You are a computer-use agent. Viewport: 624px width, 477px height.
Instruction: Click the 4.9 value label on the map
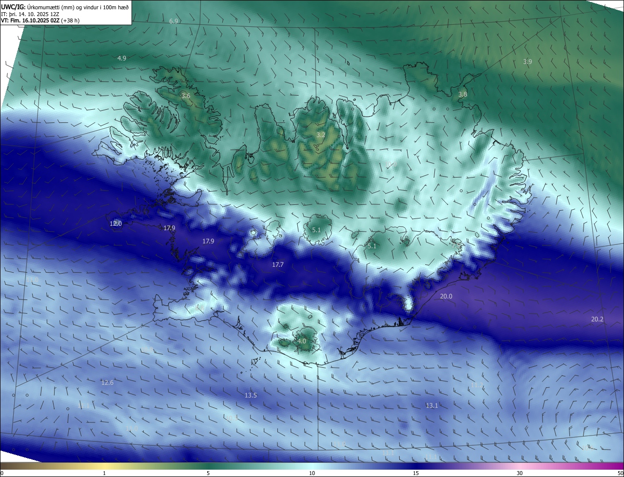point(122,58)
